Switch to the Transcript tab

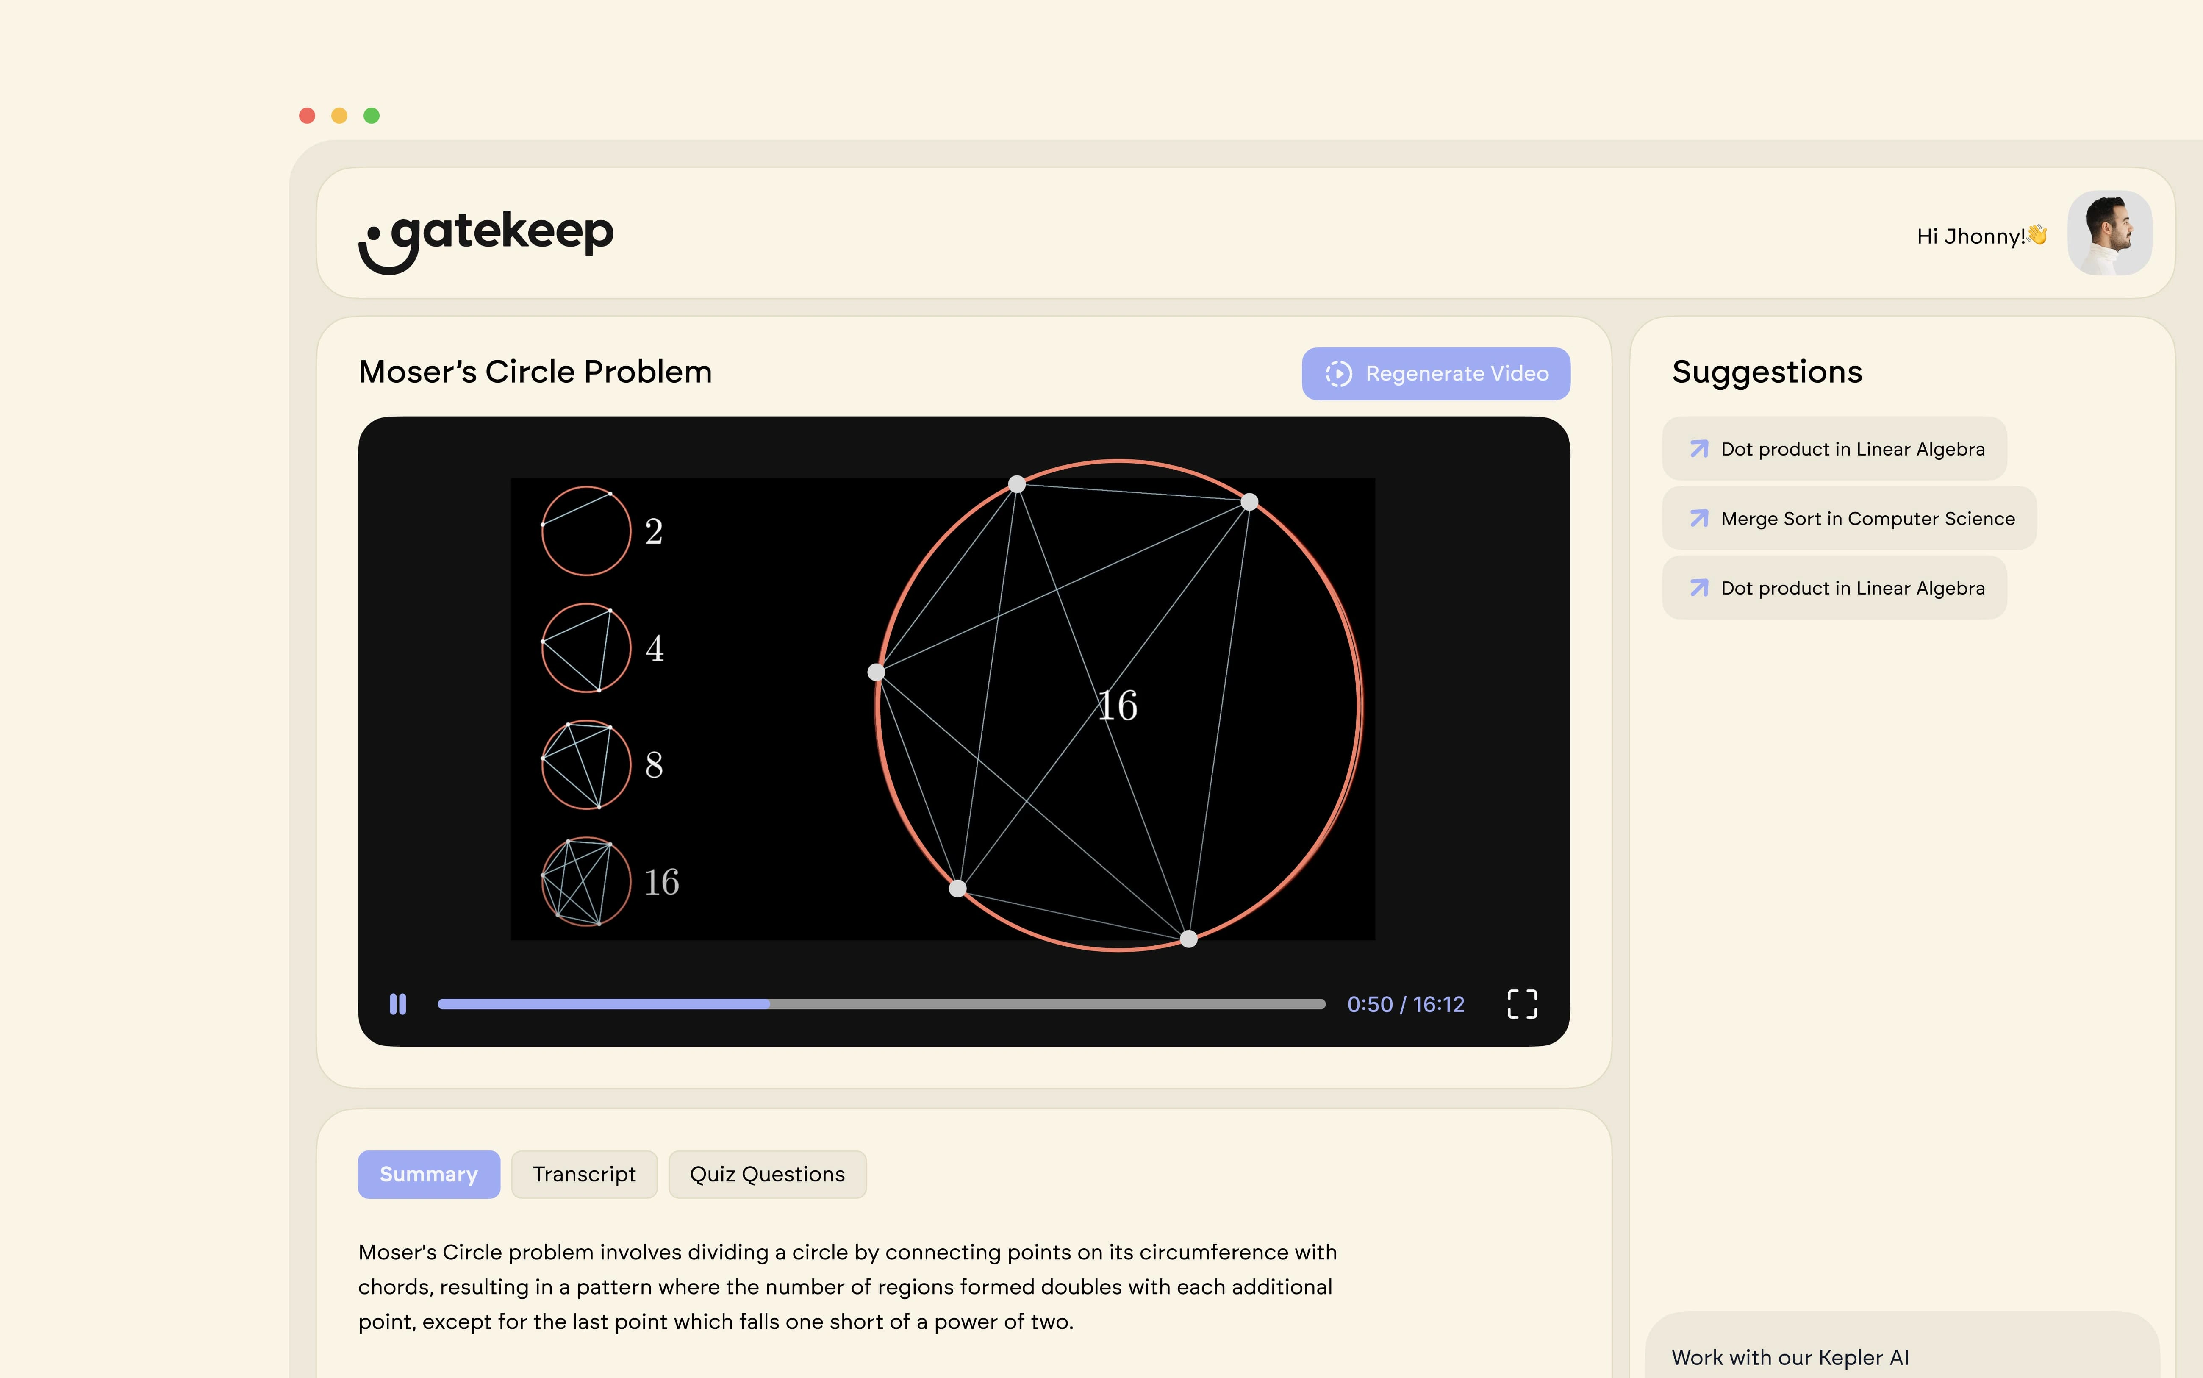pyautogui.click(x=584, y=1174)
